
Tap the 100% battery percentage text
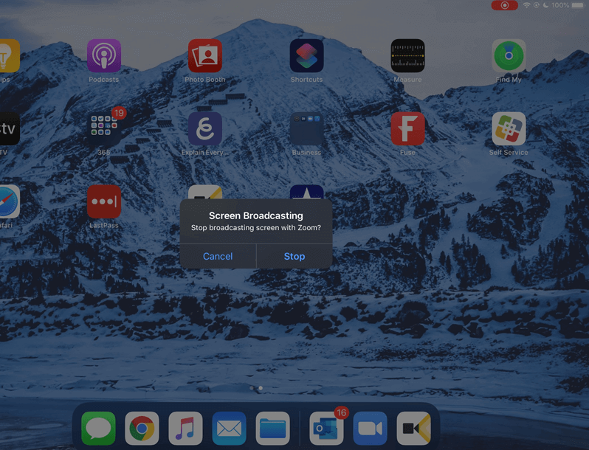tap(560, 5)
